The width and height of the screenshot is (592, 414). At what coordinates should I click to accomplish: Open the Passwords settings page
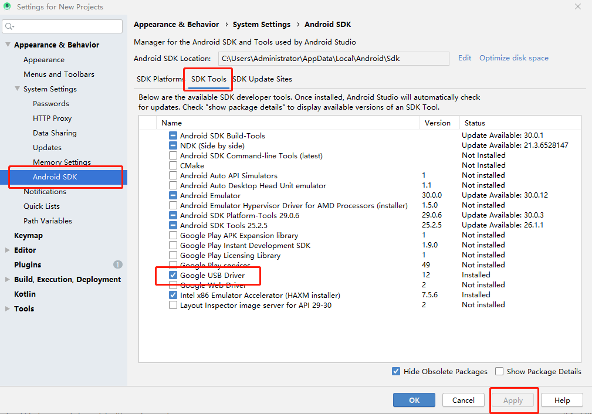pyautogui.click(x=51, y=103)
